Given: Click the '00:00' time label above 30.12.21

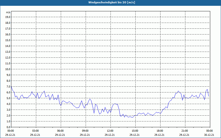Looking at the screenshot, I should tap(210, 131).
